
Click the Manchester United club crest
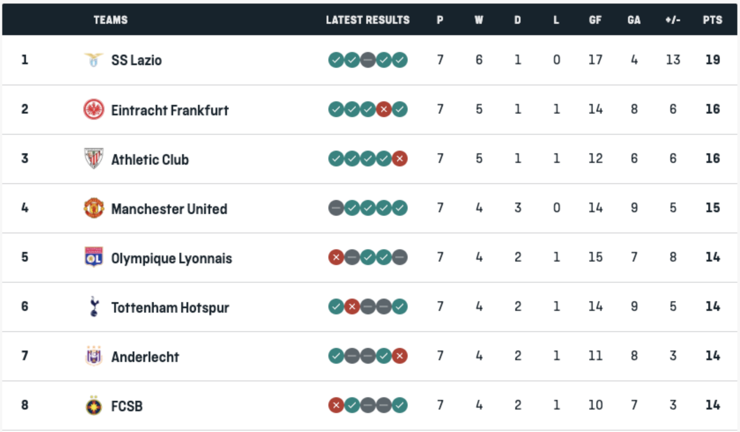(93, 208)
